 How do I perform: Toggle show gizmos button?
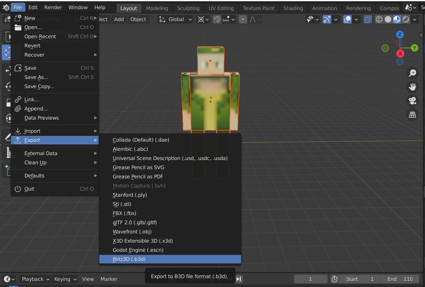click(x=327, y=19)
